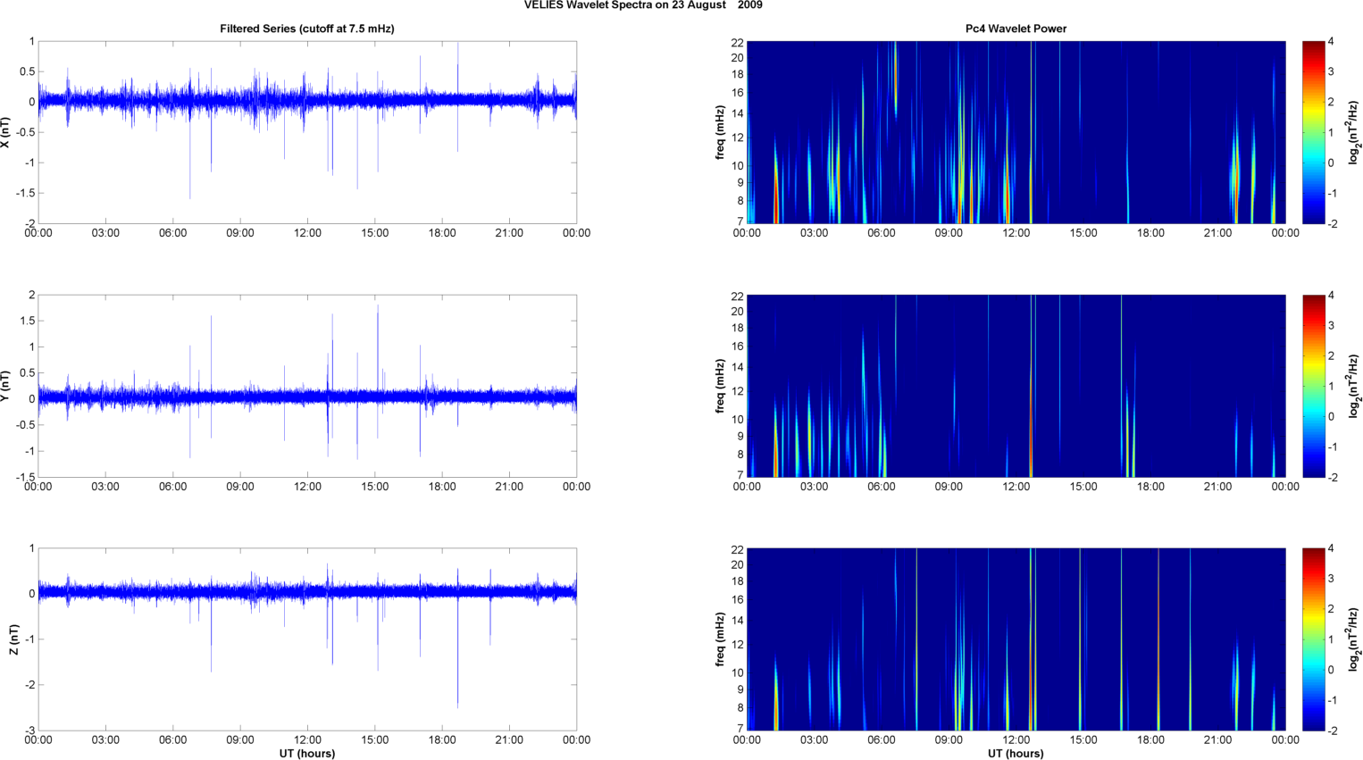Click the top wavelet power spectrogram

pyautogui.click(x=1016, y=132)
